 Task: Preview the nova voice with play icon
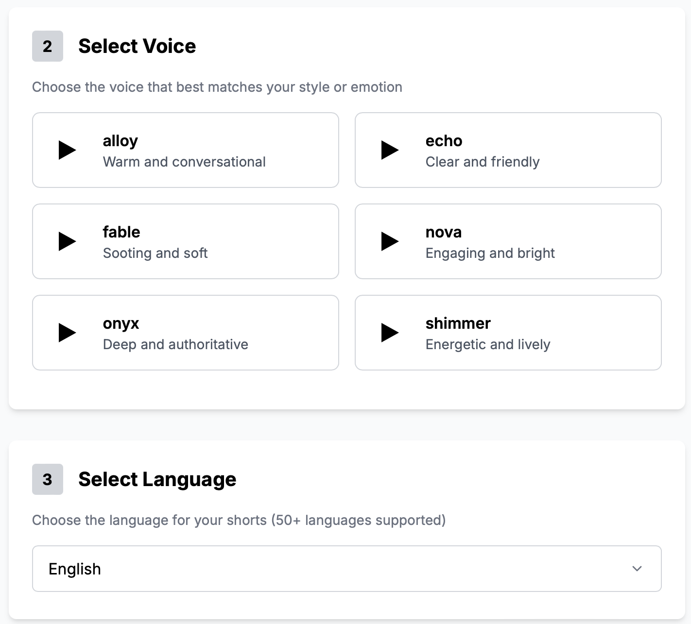(389, 241)
